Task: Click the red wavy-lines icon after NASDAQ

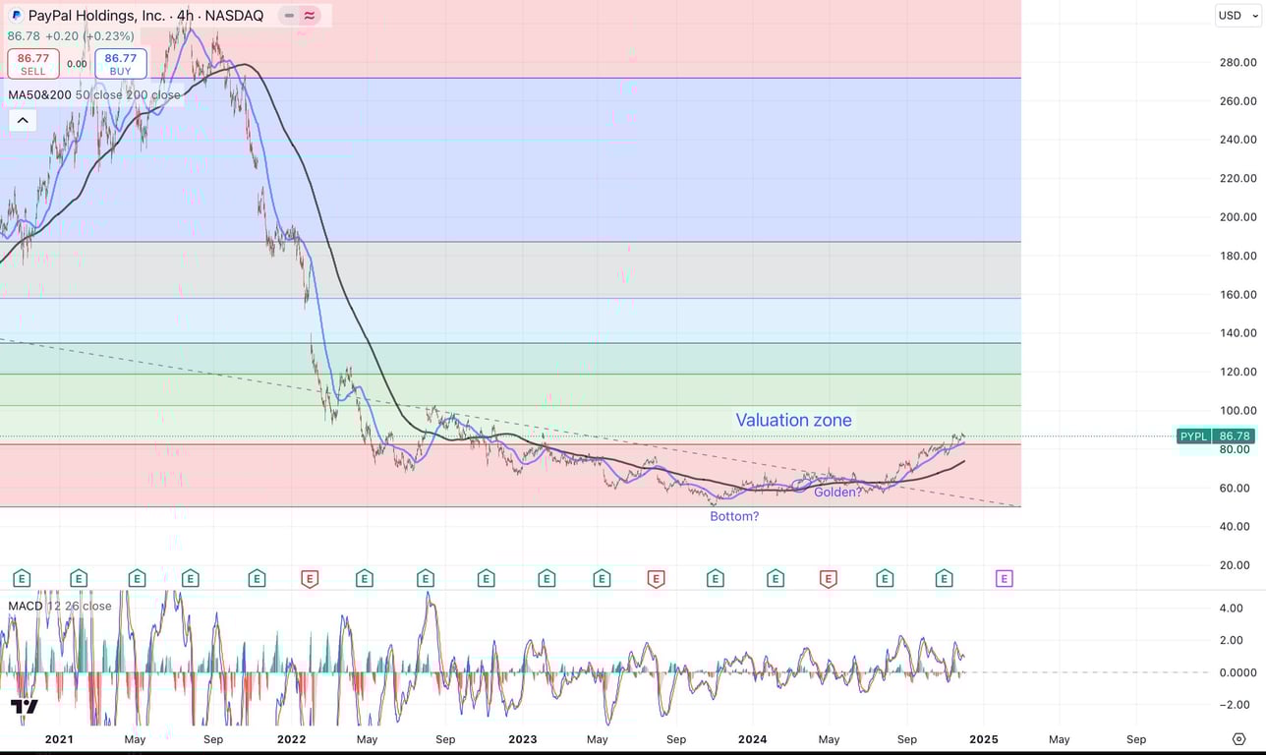Action: pyautogui.click(x=310, y=16)
